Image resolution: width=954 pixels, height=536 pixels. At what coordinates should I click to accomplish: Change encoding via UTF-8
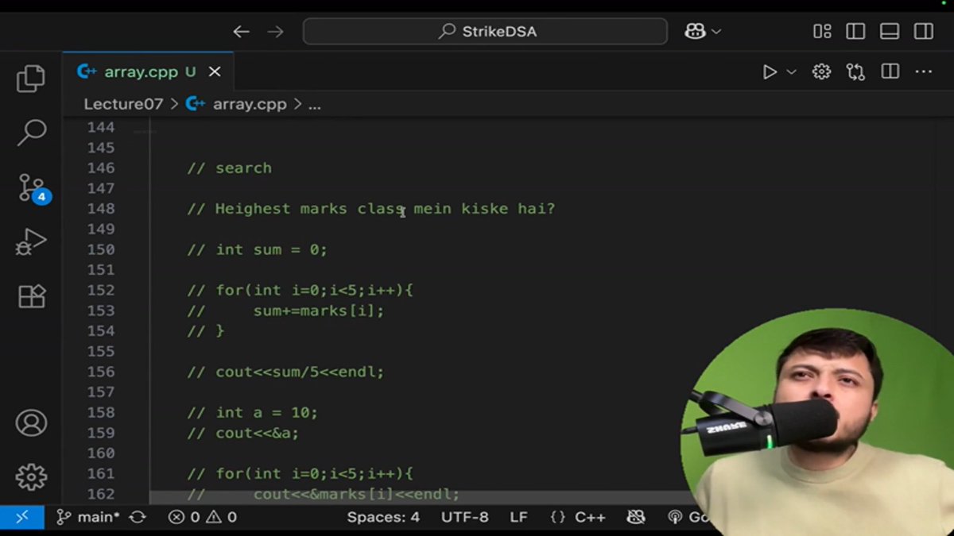point(465,517)
